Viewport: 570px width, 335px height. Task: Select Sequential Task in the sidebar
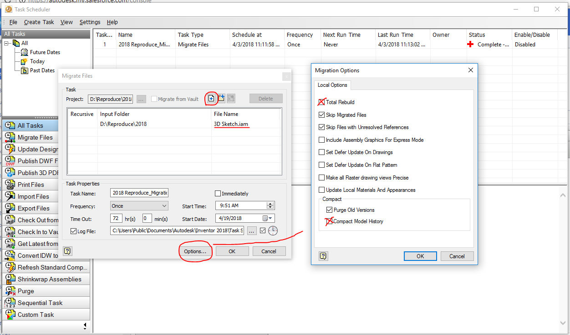tap(46, 303)
